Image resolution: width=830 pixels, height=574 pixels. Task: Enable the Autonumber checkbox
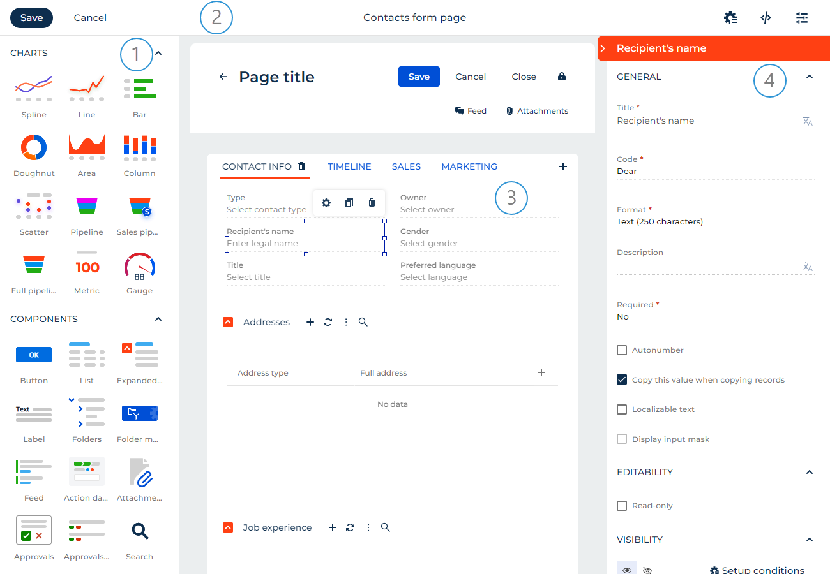click(x=622, y=350)
